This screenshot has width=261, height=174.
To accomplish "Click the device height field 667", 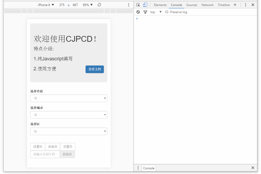I will click(75, 5).
